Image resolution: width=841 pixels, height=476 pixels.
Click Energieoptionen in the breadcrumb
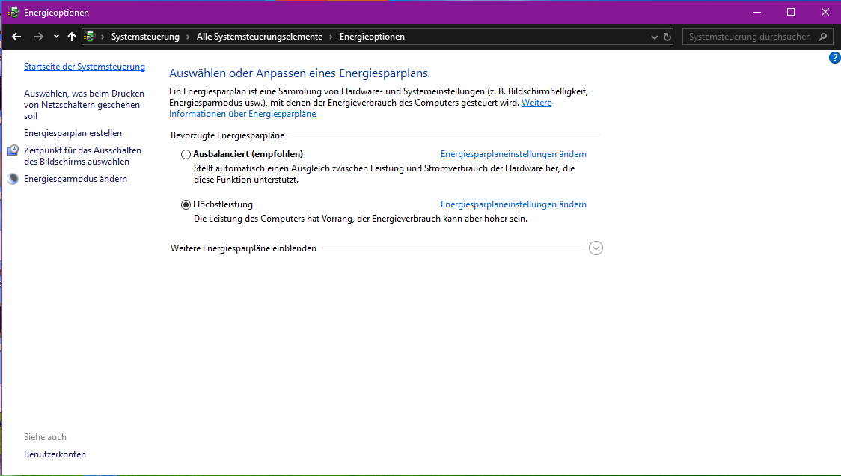372,37
